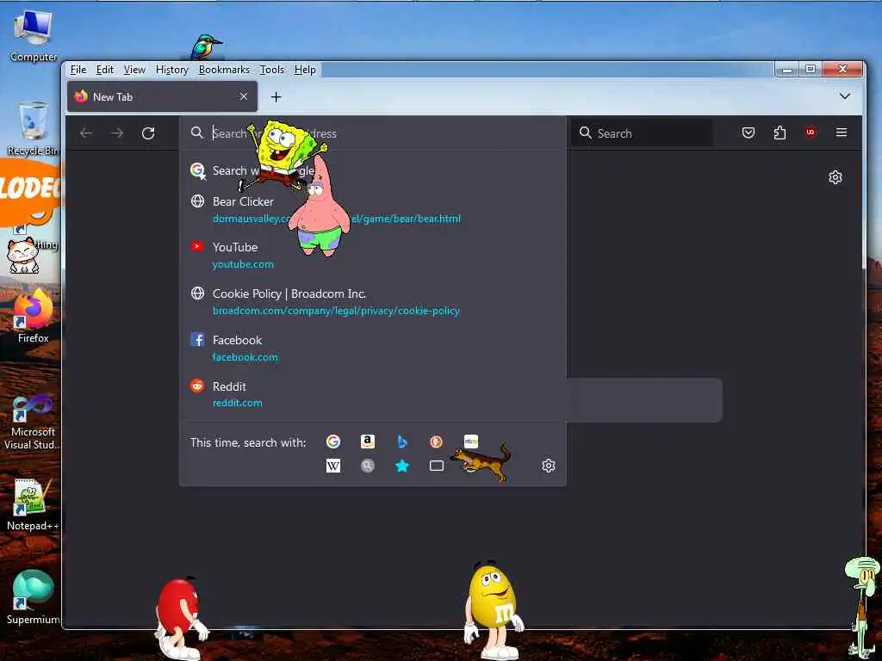Select the Firefox desktop shortcut
Viewport: 882px width, 661px height.
33,316
